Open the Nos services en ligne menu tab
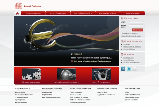Screen dimensions: 159x106 point(108,13)
